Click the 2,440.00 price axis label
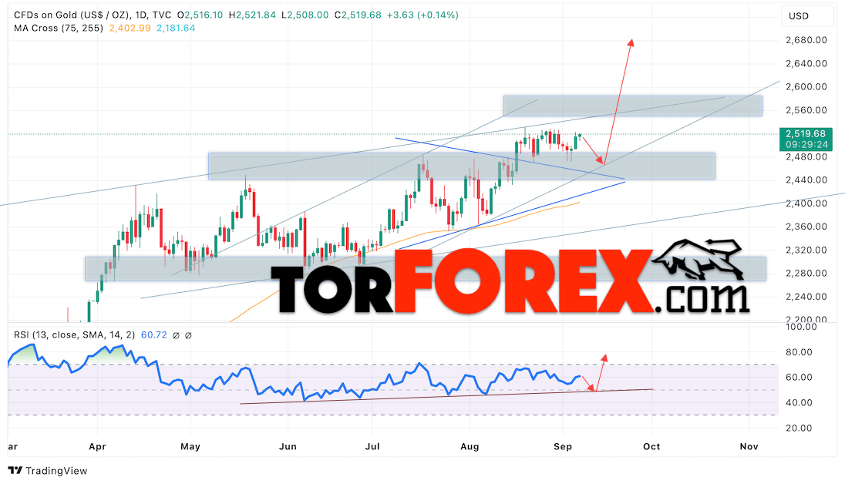This screenshot has height=484, width=845. tap(806, 180)
